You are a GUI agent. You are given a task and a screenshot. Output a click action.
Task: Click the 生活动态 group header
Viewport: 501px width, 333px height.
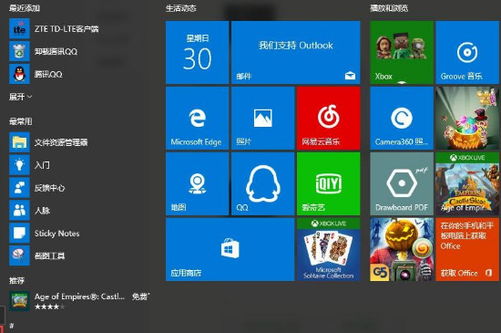coord(181,8)
